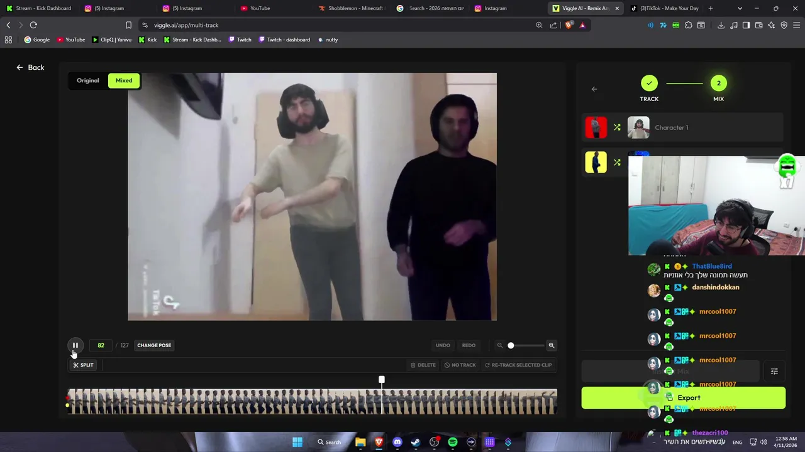Reload the current page
This screenshot has width=805, height=452.
click(33, 25)
